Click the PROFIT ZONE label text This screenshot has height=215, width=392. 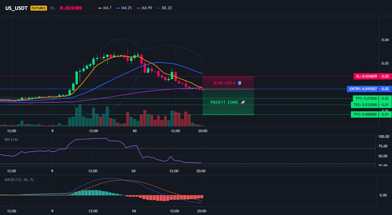pyautogui.click(x=224, y=102)
